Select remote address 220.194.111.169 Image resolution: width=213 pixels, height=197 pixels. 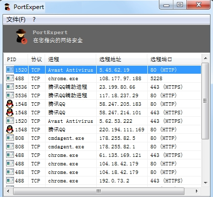(x=122, y=129)
